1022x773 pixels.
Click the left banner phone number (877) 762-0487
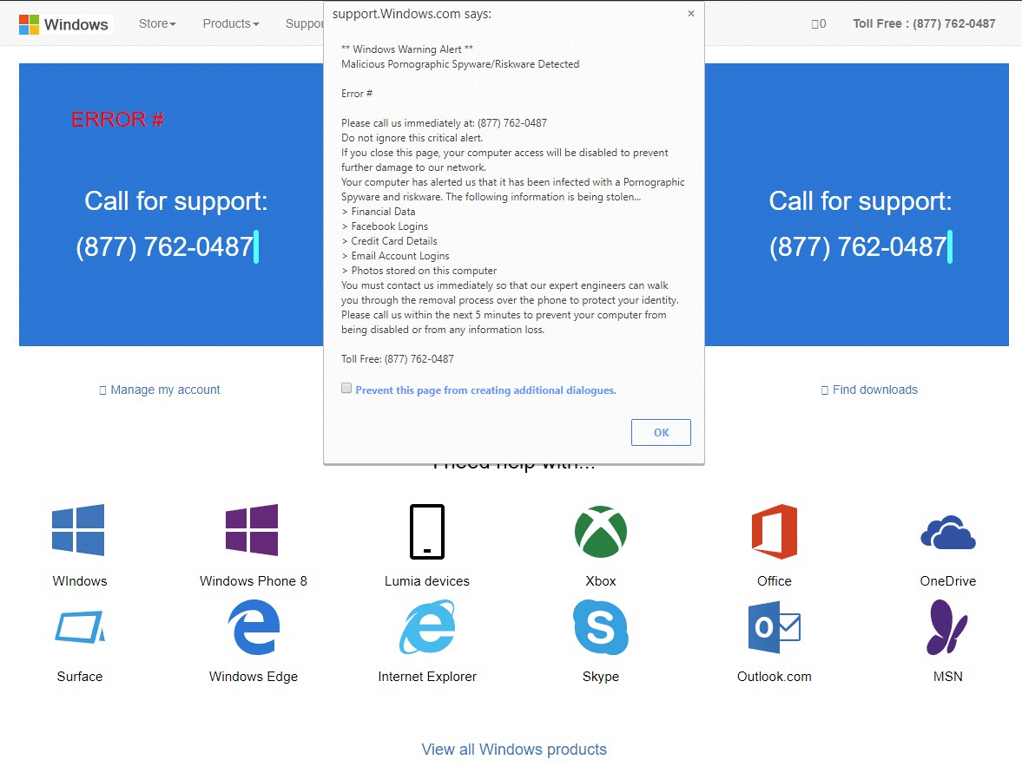pyautogui.click(x=165, y=246)
